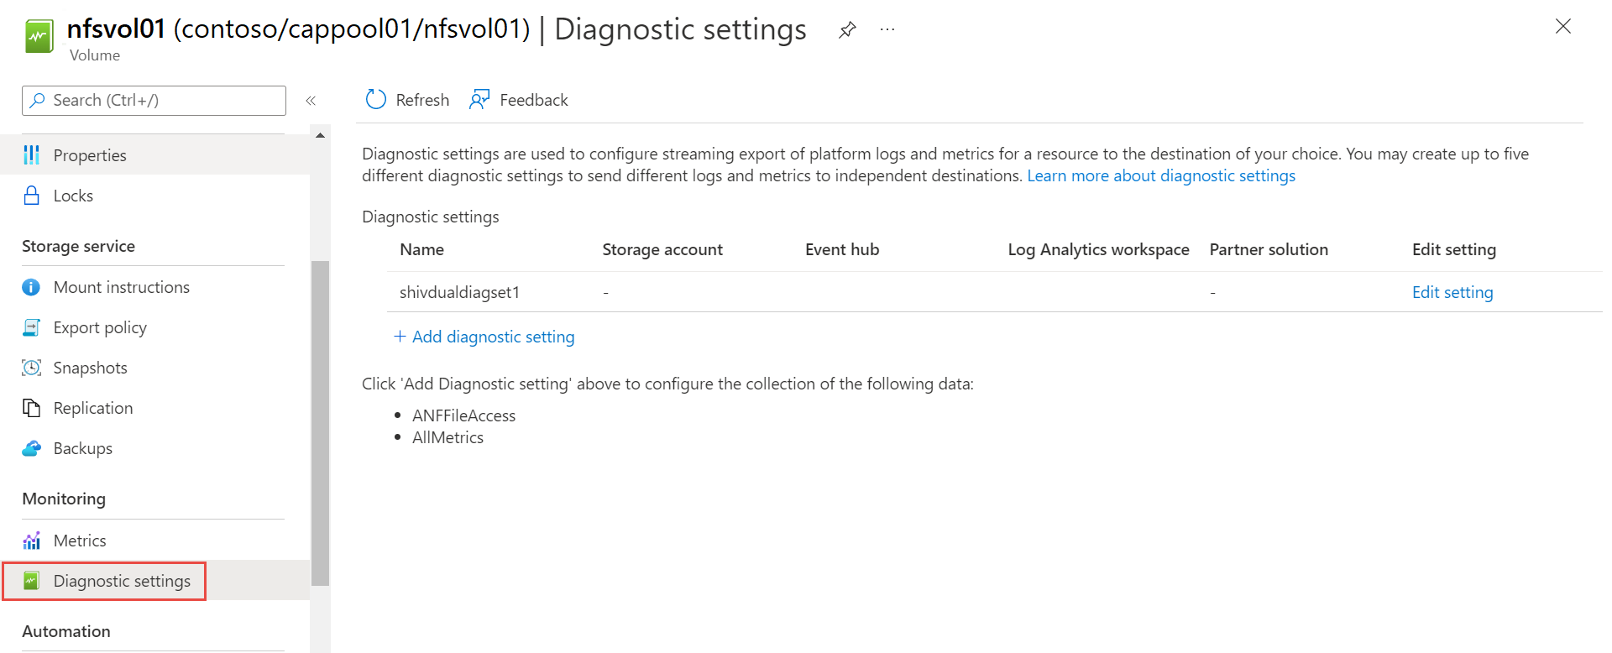Click Refresh in the toolbar
The height and width of the screenshot is (653, 1612).
pyautogui.click(x=406, y=99)
